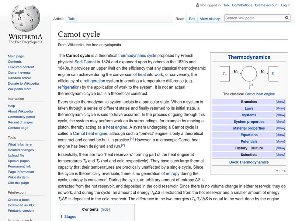Open Current events
The height and width of the screenshot is (221, 295).
coord(19,72)
